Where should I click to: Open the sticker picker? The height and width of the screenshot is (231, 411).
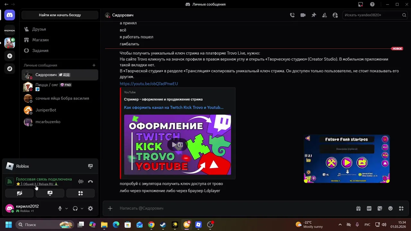[x=380, y=208]
